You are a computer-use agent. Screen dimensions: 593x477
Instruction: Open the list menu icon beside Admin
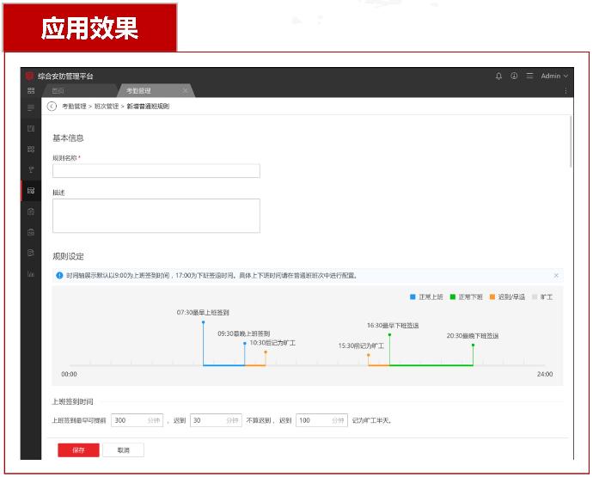529,76
